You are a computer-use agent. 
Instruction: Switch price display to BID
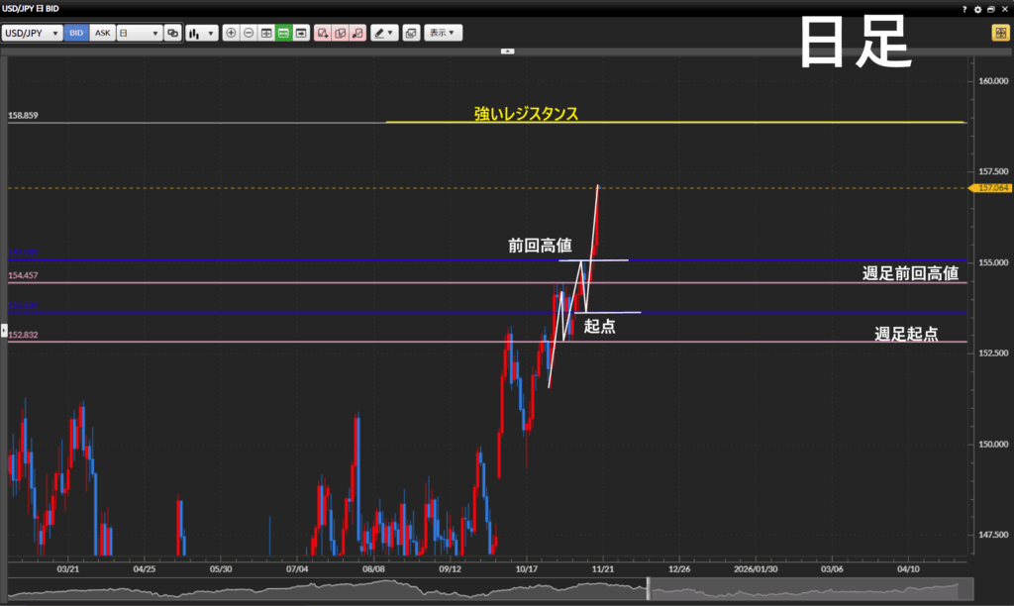pyautogui.click(x=77, y=33)
